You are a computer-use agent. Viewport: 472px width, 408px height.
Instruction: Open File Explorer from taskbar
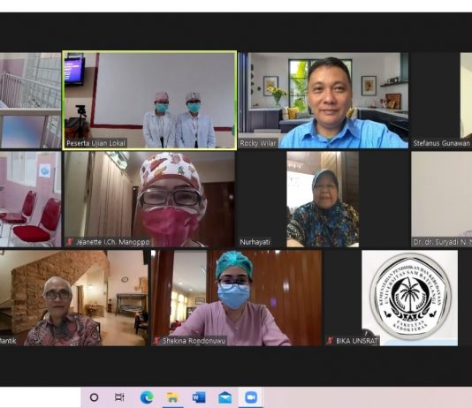click(x=172, y=397)
